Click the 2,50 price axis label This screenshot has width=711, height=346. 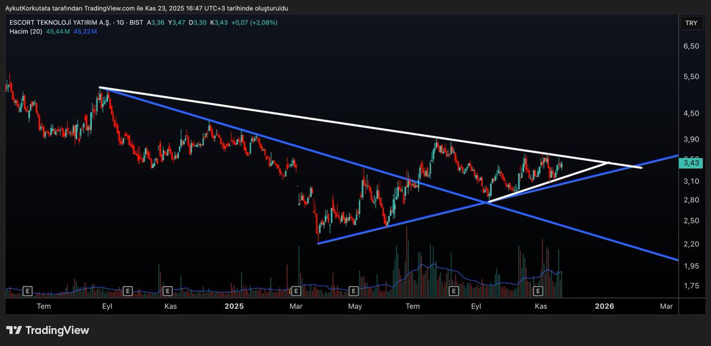pos(691,221)
